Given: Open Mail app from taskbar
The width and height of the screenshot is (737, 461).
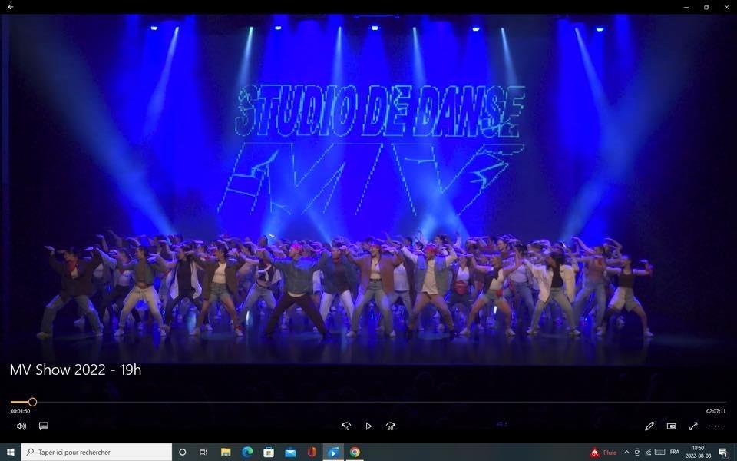Looking at the screenshot, I should click(290, 452).
